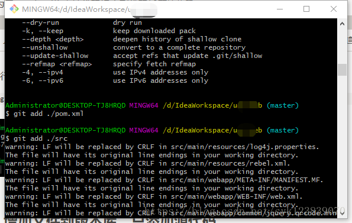Click the '-6, --ipv6' option text

[43, 81]
